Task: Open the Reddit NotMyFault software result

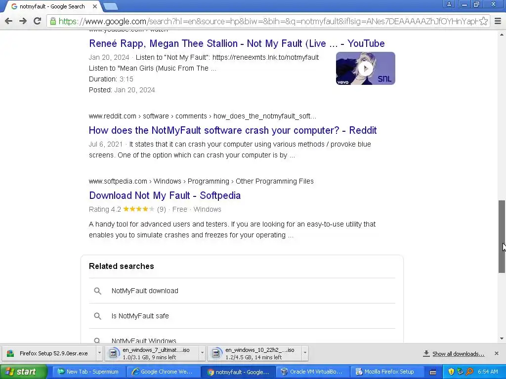Action: (x=233, y=130)
